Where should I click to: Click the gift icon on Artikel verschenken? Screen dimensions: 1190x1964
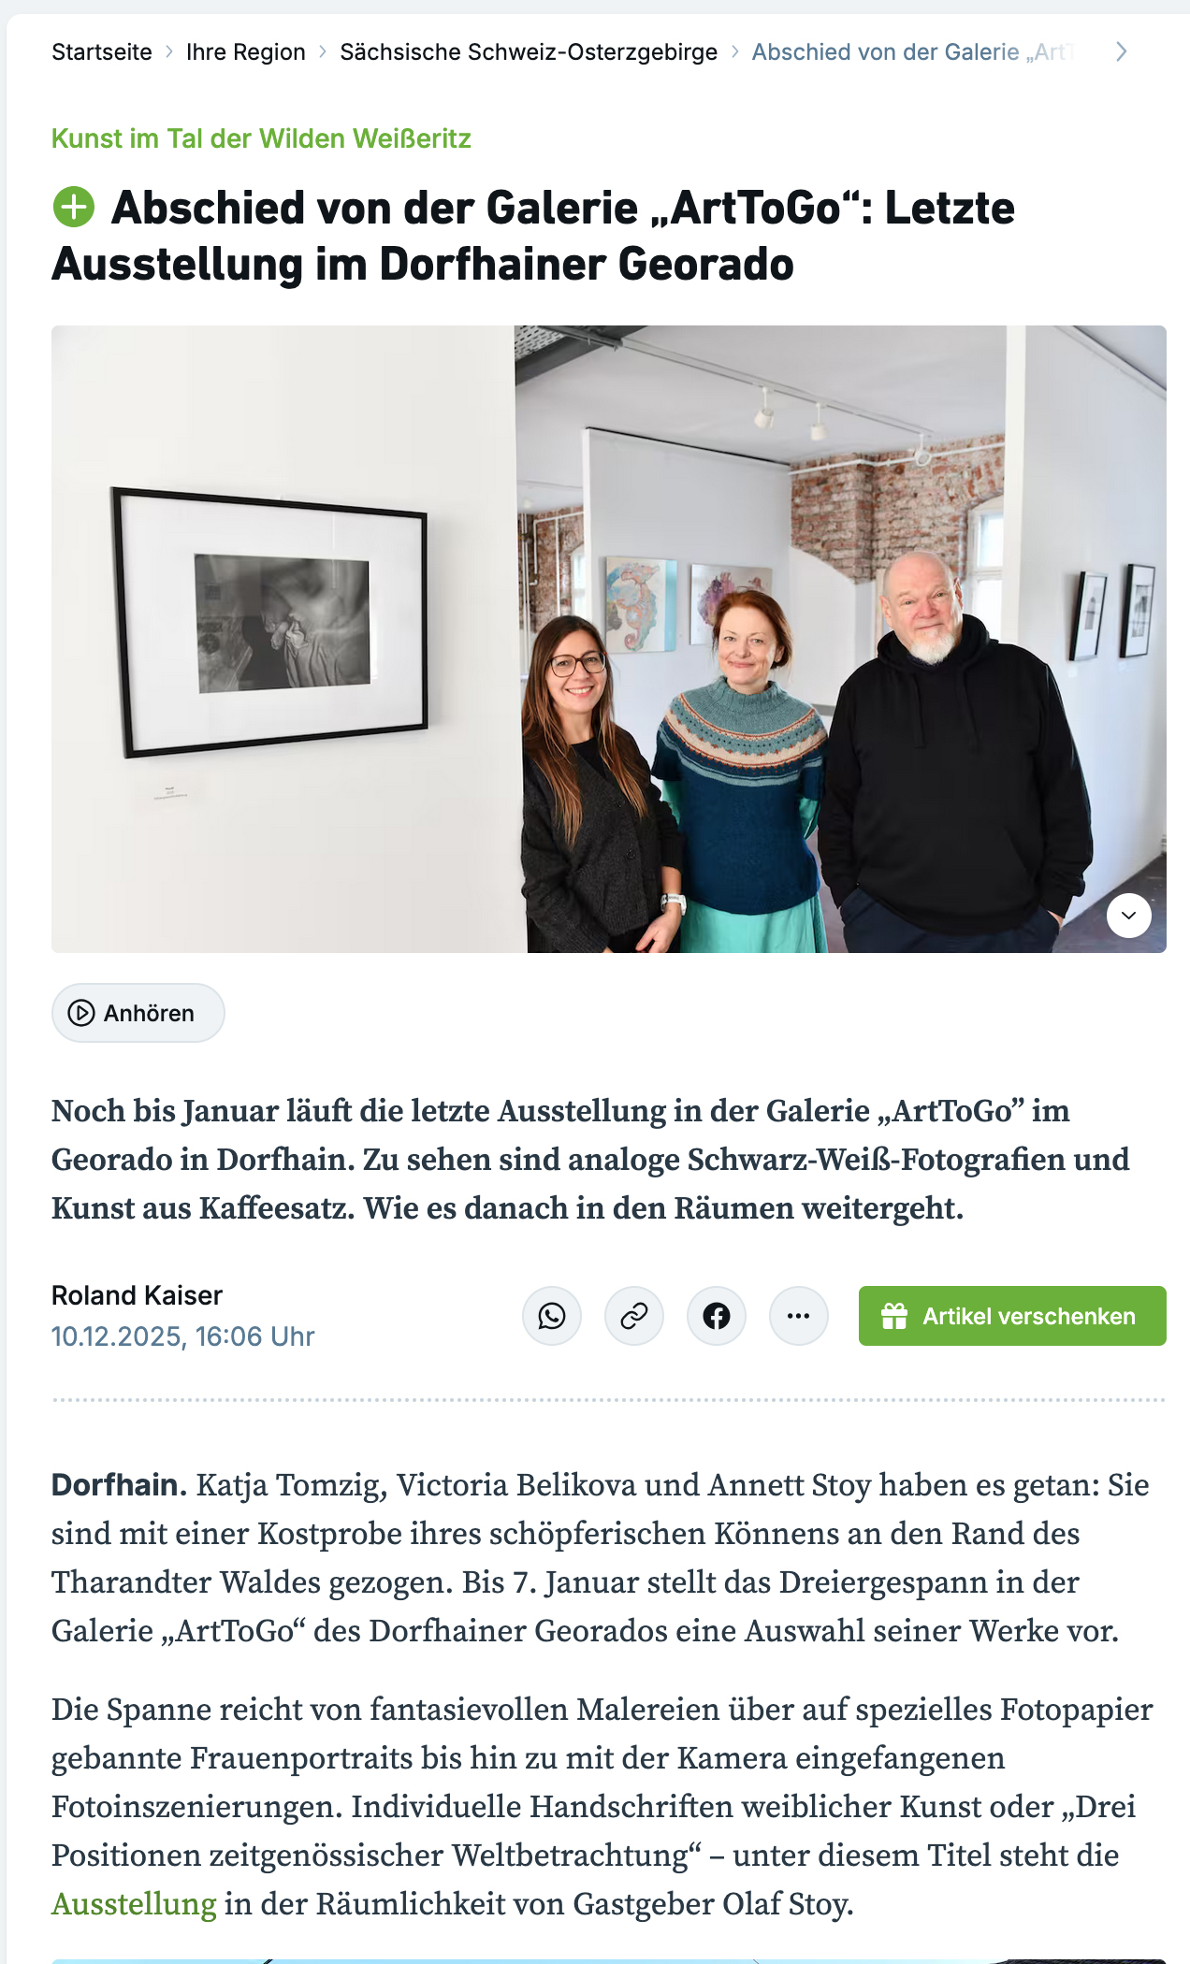(894, 1316)
